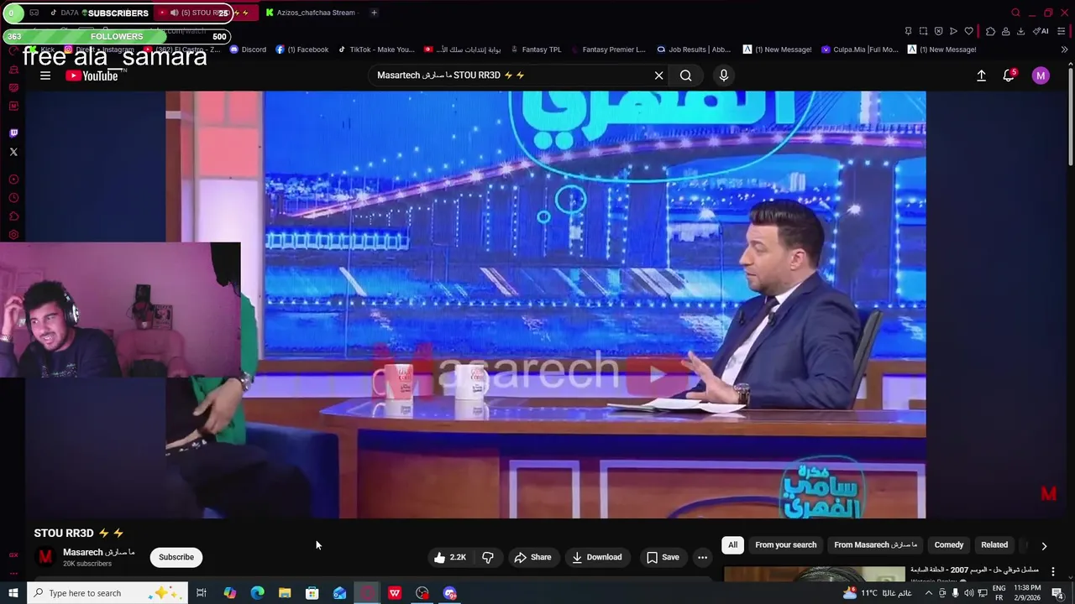Open the TikTok - Make You bookmark

click(376, 49)
